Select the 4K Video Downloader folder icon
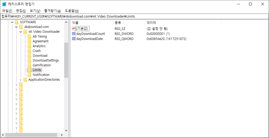The image size is (269, 138). (25, 32)
